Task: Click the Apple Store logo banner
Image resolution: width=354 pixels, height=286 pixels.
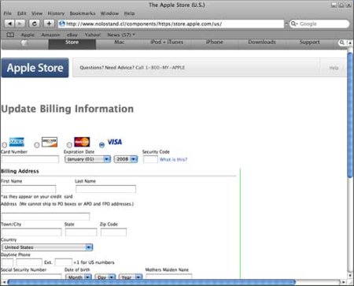Action: [35, 68]
